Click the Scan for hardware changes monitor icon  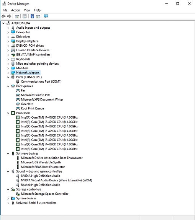46,16
